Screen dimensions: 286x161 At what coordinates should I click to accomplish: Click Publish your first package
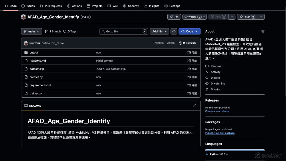point(220,133)
